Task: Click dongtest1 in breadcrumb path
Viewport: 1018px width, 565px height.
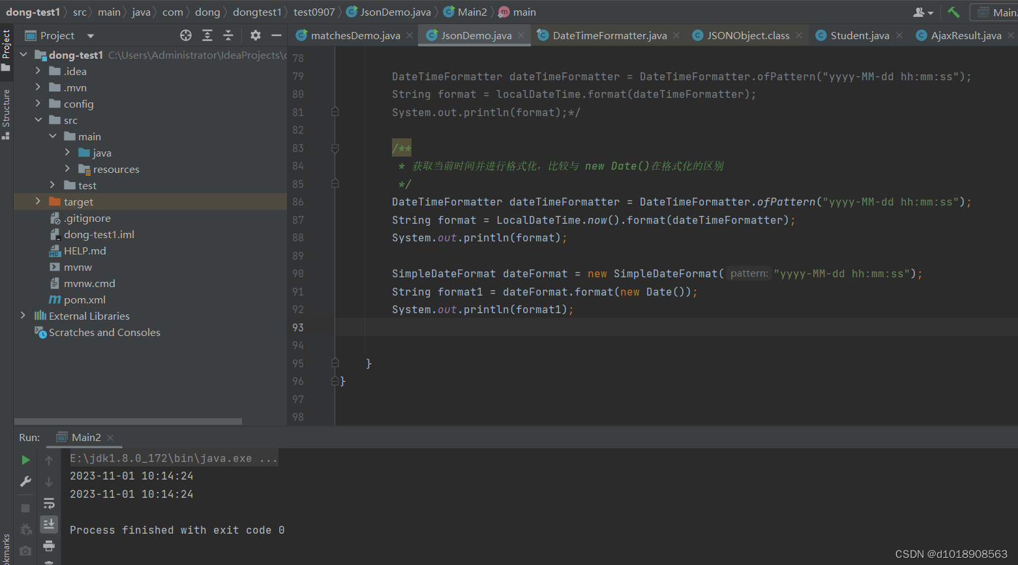Action: coord(257,12)
